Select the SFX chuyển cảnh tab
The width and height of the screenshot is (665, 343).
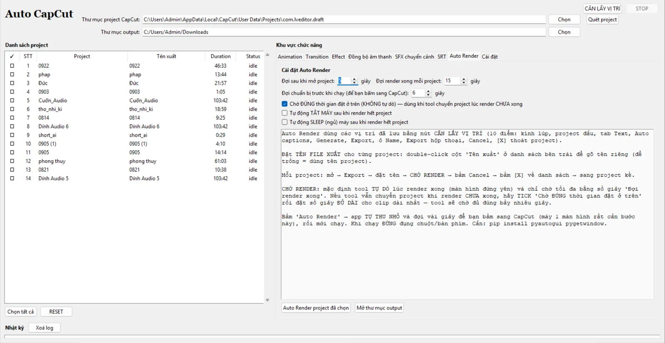tap(414, 57)
